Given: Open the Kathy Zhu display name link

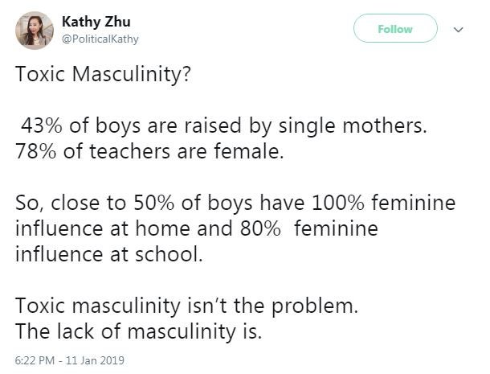Looking at the screenshot, I should (x=92, y=22).
